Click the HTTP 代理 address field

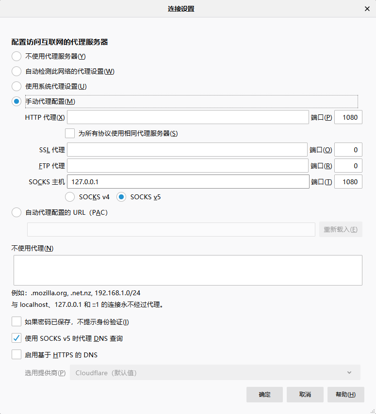tap(188, 117)
